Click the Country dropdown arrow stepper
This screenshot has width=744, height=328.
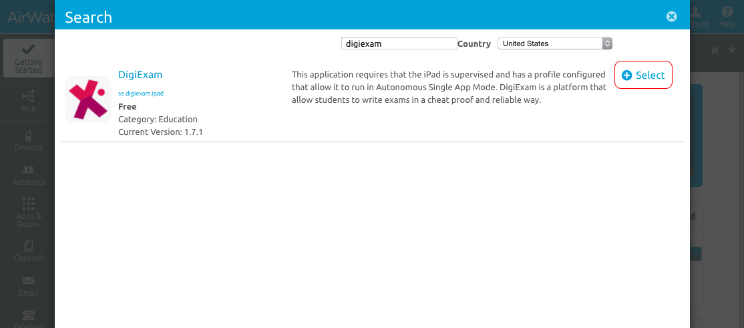coord(607,43)
